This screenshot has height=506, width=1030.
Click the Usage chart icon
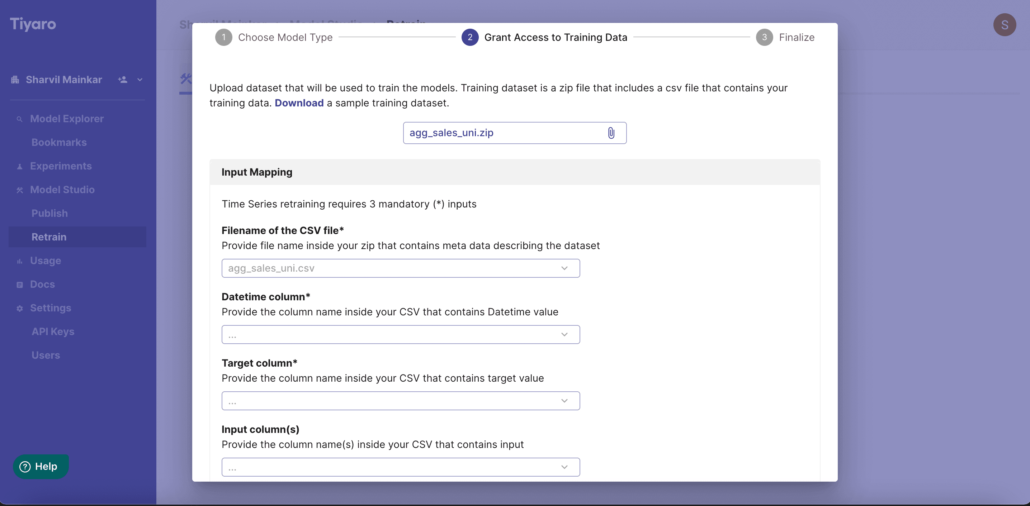[19, 261]
